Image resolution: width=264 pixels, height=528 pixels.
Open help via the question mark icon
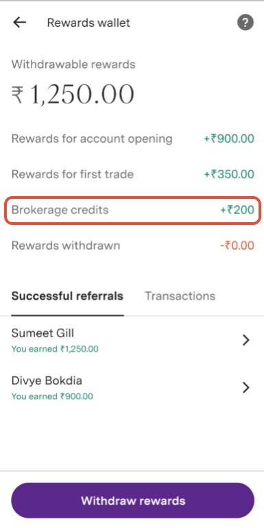point(245,23)
